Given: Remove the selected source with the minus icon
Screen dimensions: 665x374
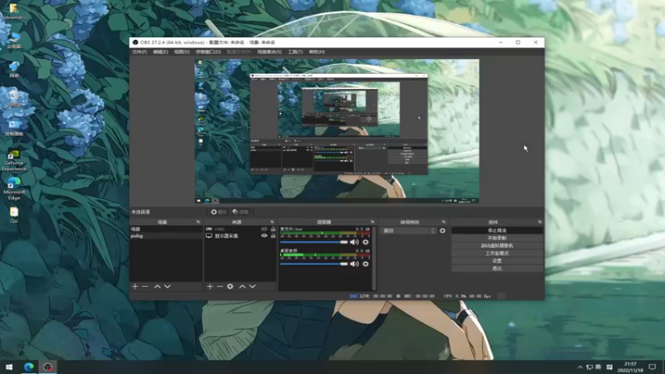Looking at the screenshot, I should pyautogui.click(x=219, y=287).
